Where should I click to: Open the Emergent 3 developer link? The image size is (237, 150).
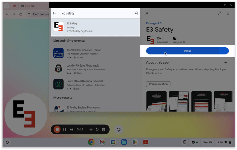[154, 23]
